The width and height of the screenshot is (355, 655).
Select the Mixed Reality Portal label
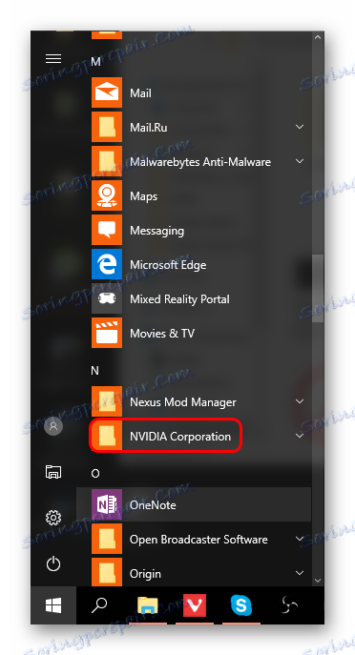click(x=179, y=299)
